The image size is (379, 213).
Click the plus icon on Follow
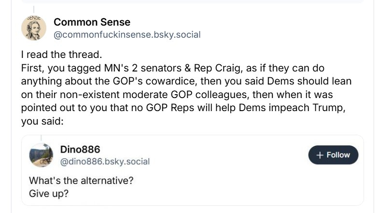(x=320, y=155)
